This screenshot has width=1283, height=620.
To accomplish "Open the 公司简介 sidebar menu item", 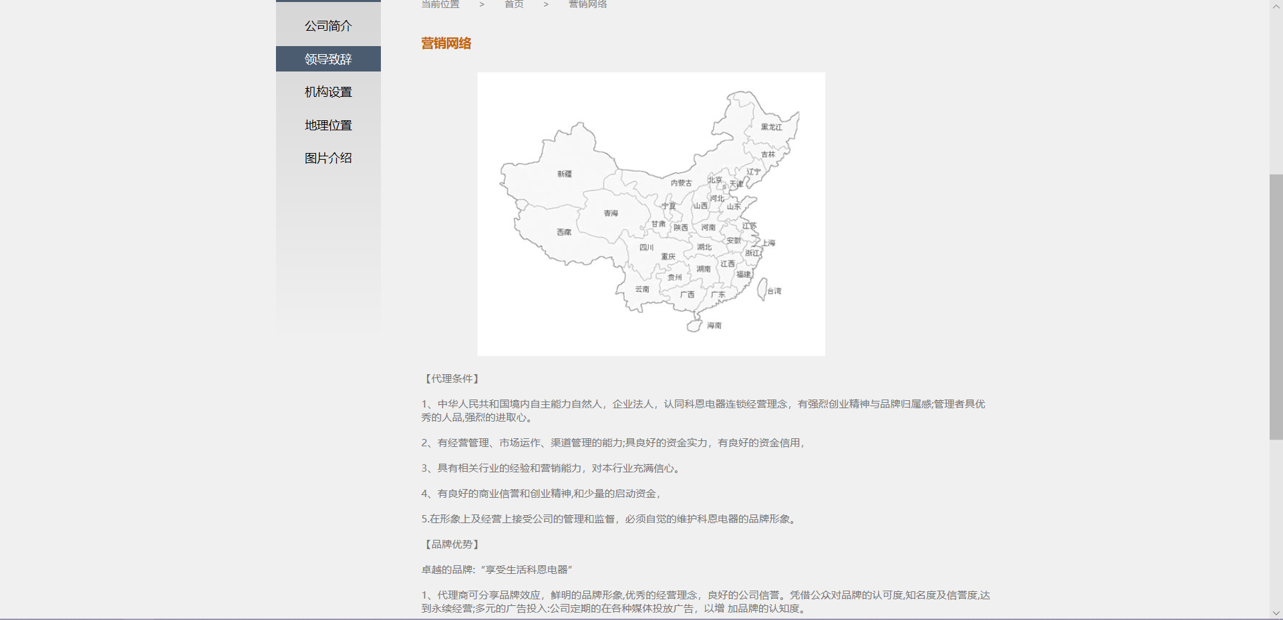I will 328,26.
